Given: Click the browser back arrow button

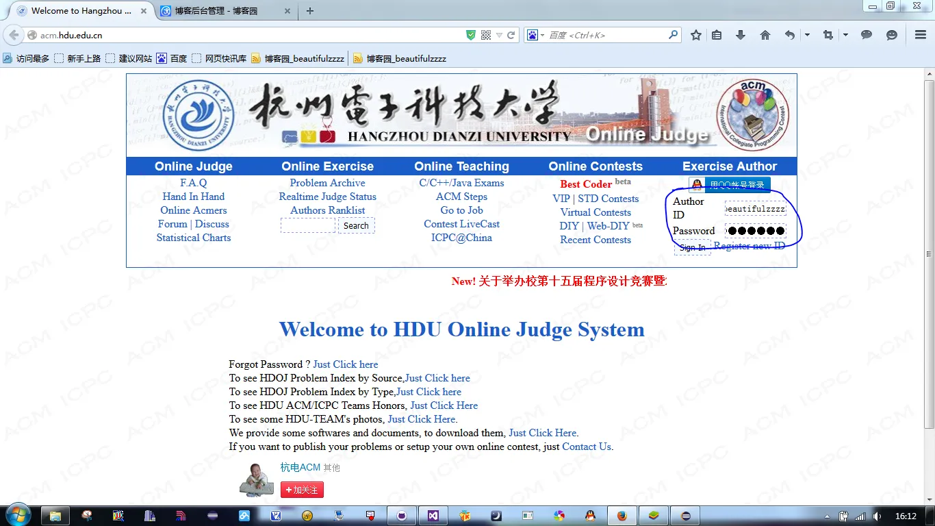Looking at the screenshot, I should [x=14, y=35].
